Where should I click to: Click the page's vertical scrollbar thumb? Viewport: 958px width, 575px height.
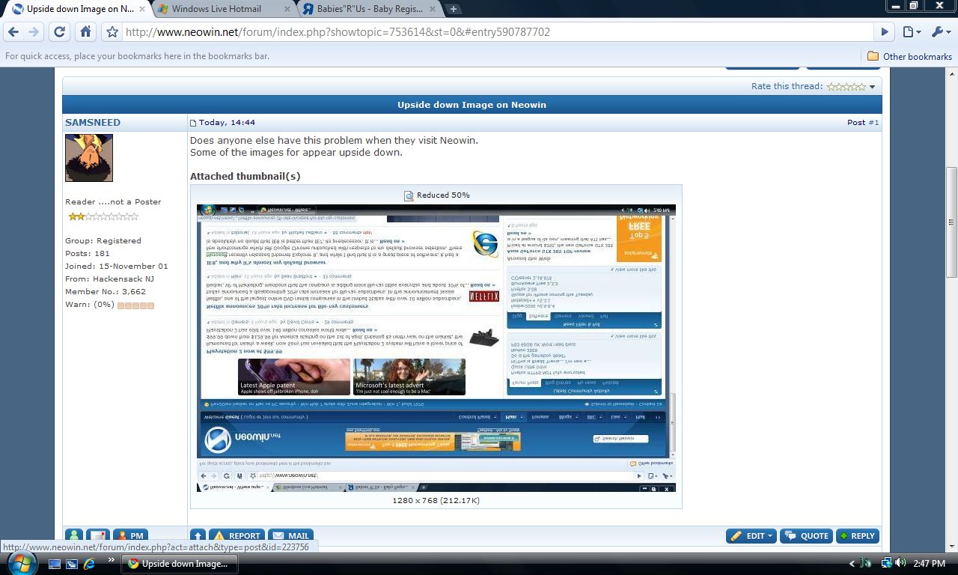[952, 222]
